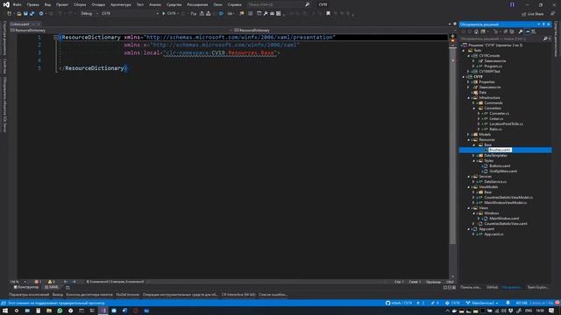Select Program.cs in Solution Explorer
Screen dimensions: 561x315
click(493, 66)
